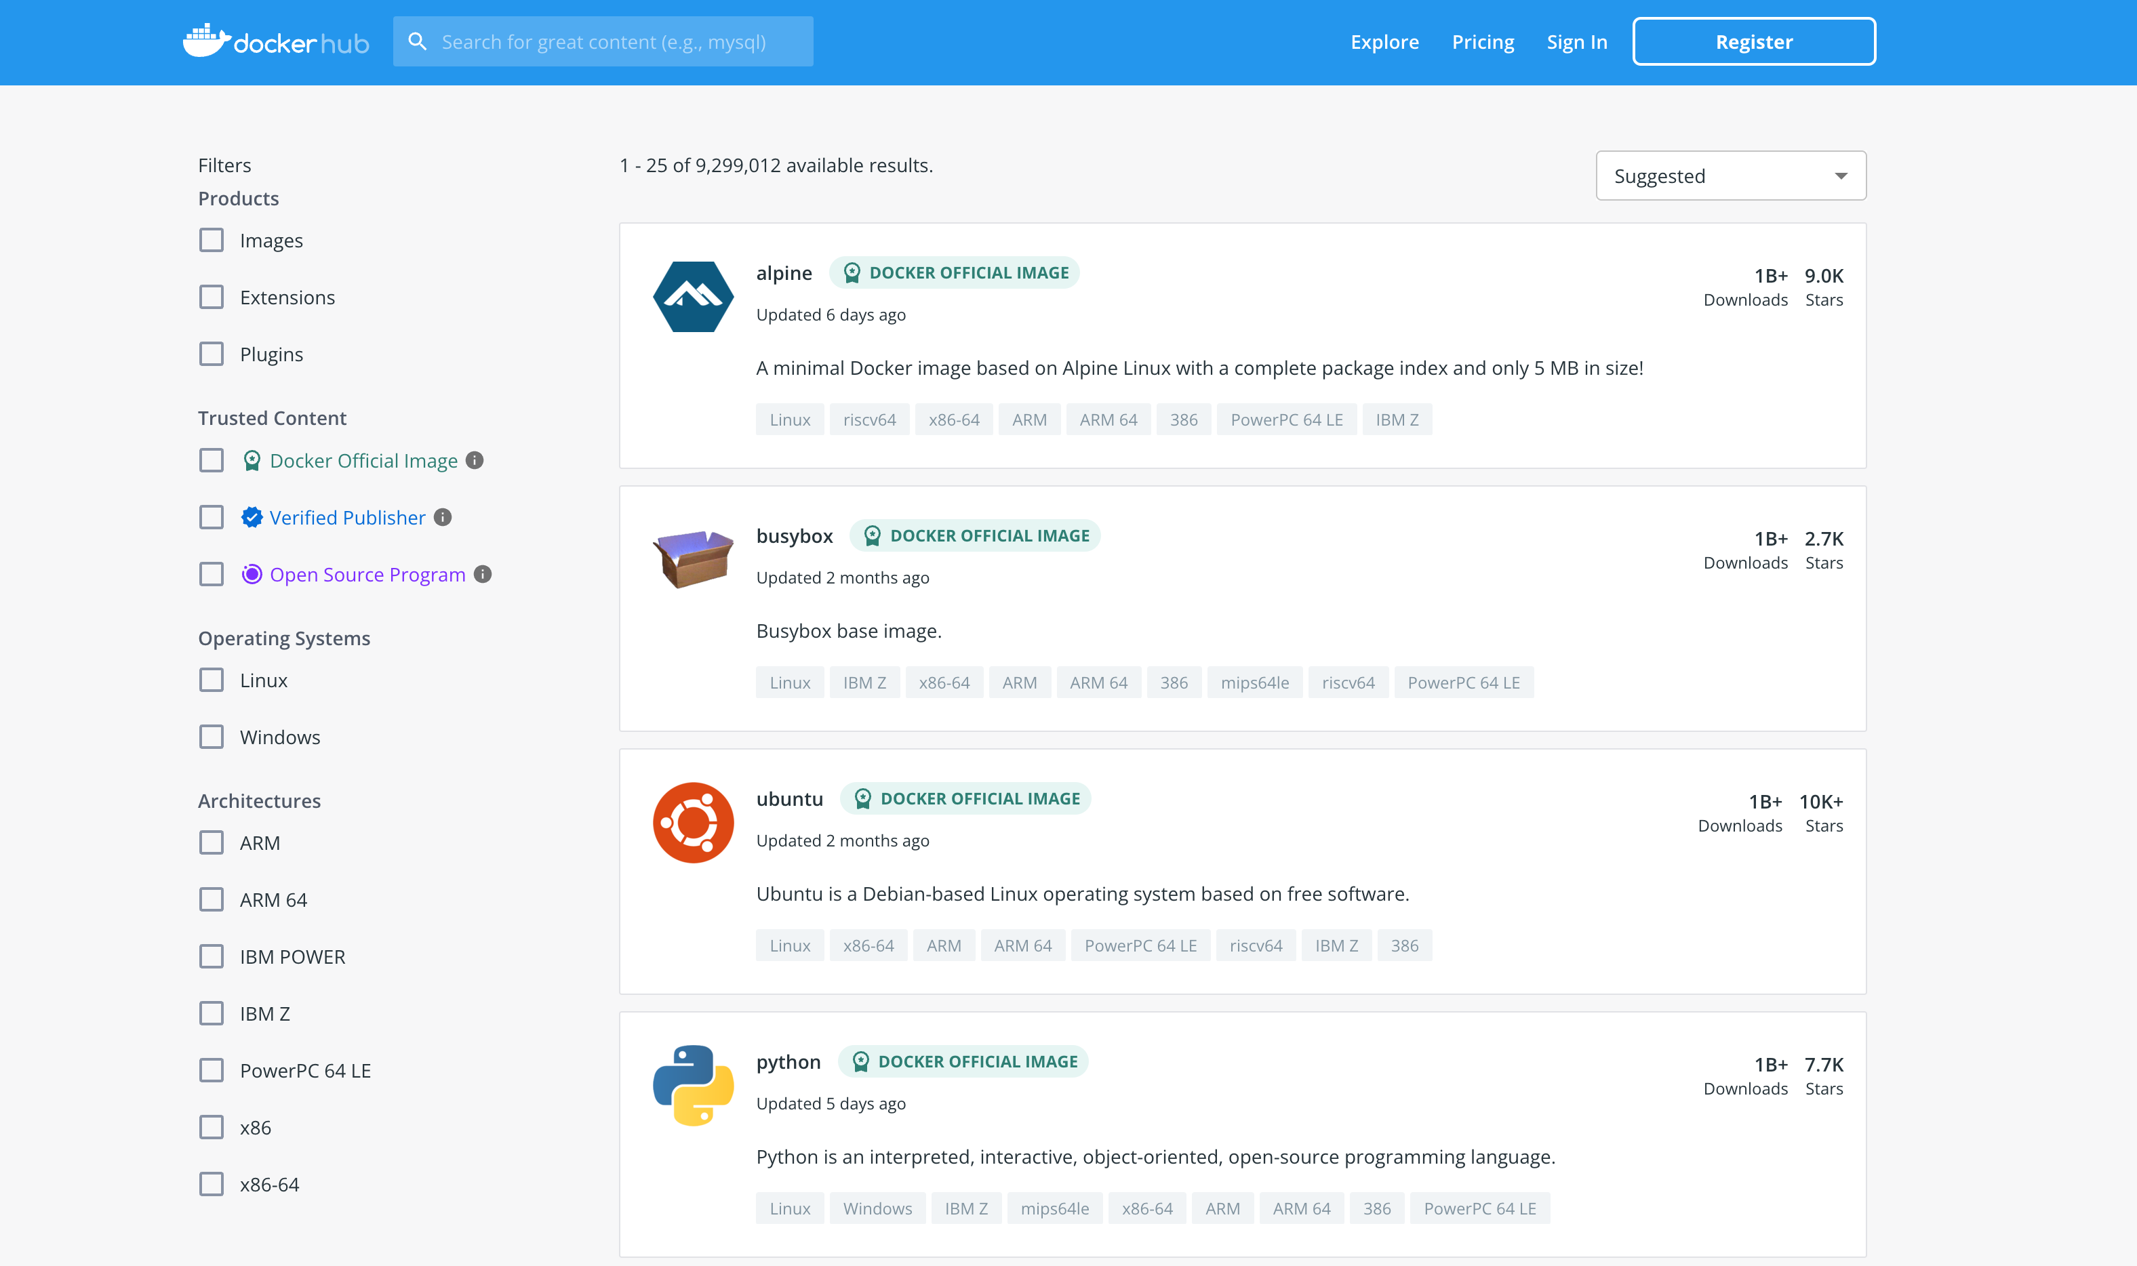This screenshot has height=1266, width=2137.
Task: Click the search magnifier icon
Action: coord(418,41)
